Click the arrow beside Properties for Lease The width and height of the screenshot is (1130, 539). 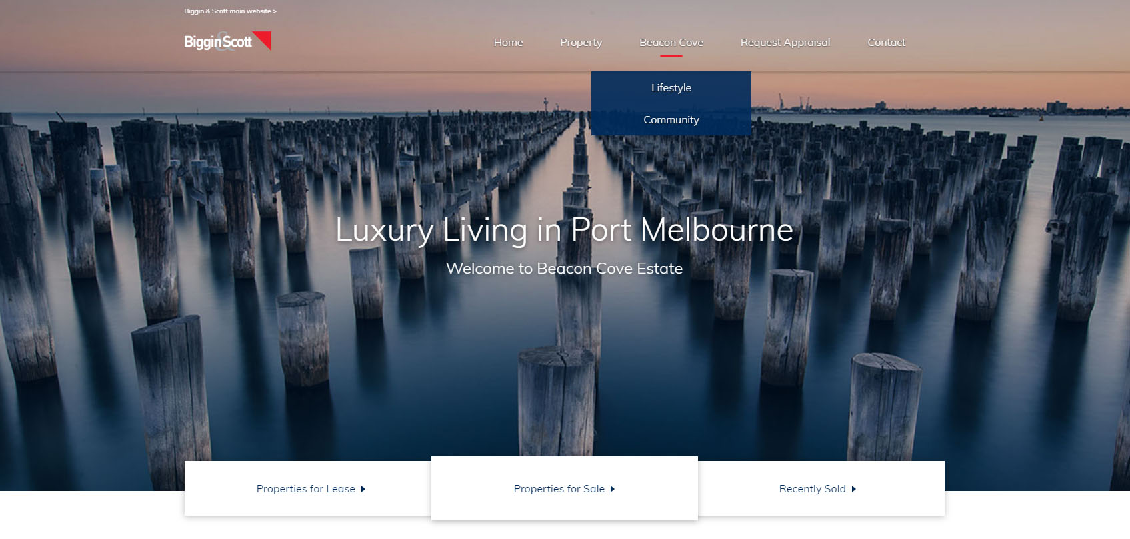tap(363, 489)
